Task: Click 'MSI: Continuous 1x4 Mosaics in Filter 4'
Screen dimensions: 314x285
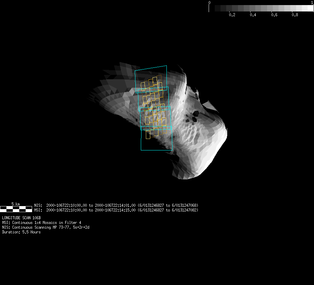Action: [x=42, y=223]
